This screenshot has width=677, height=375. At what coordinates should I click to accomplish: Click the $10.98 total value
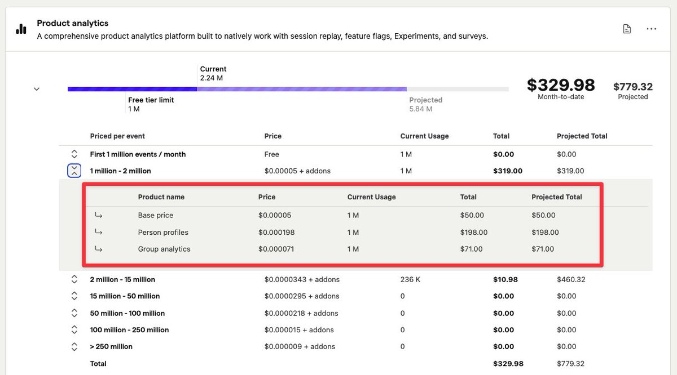coord(505,279)
